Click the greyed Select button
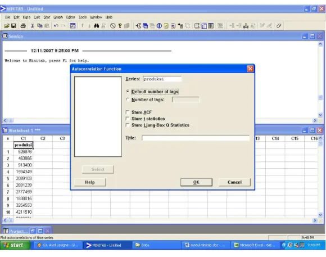Screen dimensions: 326x257 98,169
